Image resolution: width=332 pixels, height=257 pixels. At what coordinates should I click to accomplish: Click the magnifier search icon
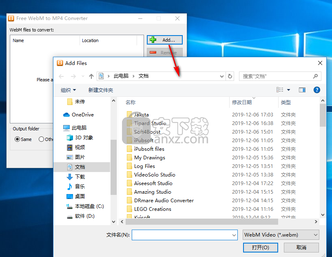[x=315, y=76]
